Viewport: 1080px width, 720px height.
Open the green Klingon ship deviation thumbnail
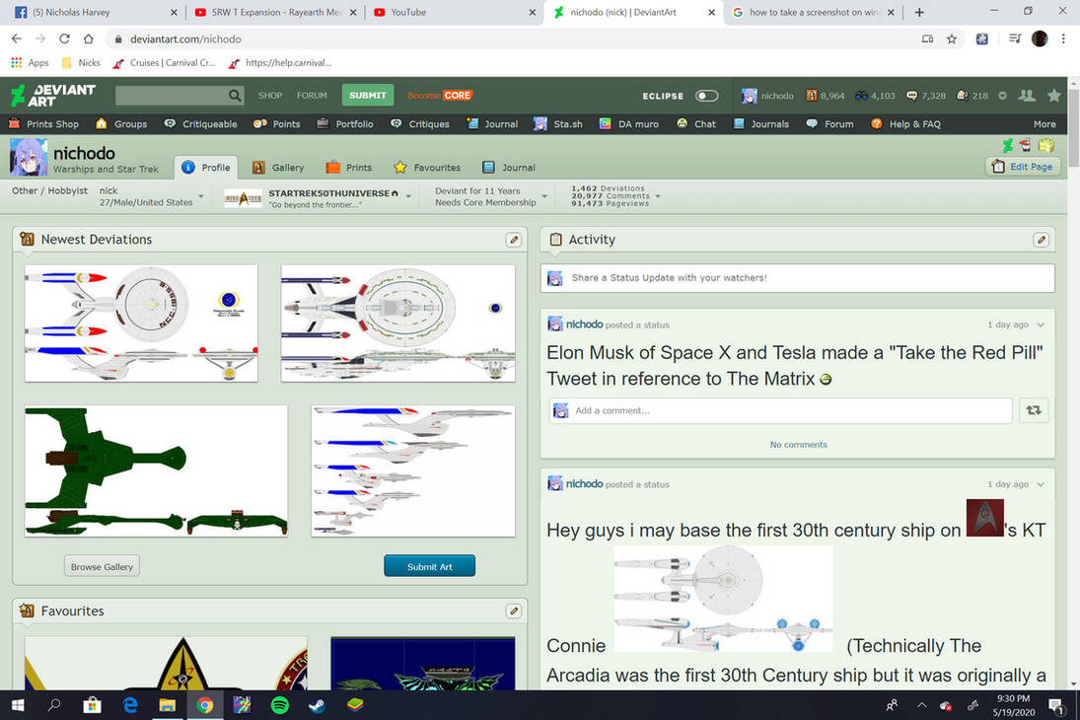coord(157,470)
